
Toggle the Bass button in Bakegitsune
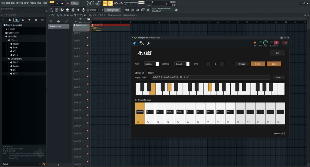274,64
